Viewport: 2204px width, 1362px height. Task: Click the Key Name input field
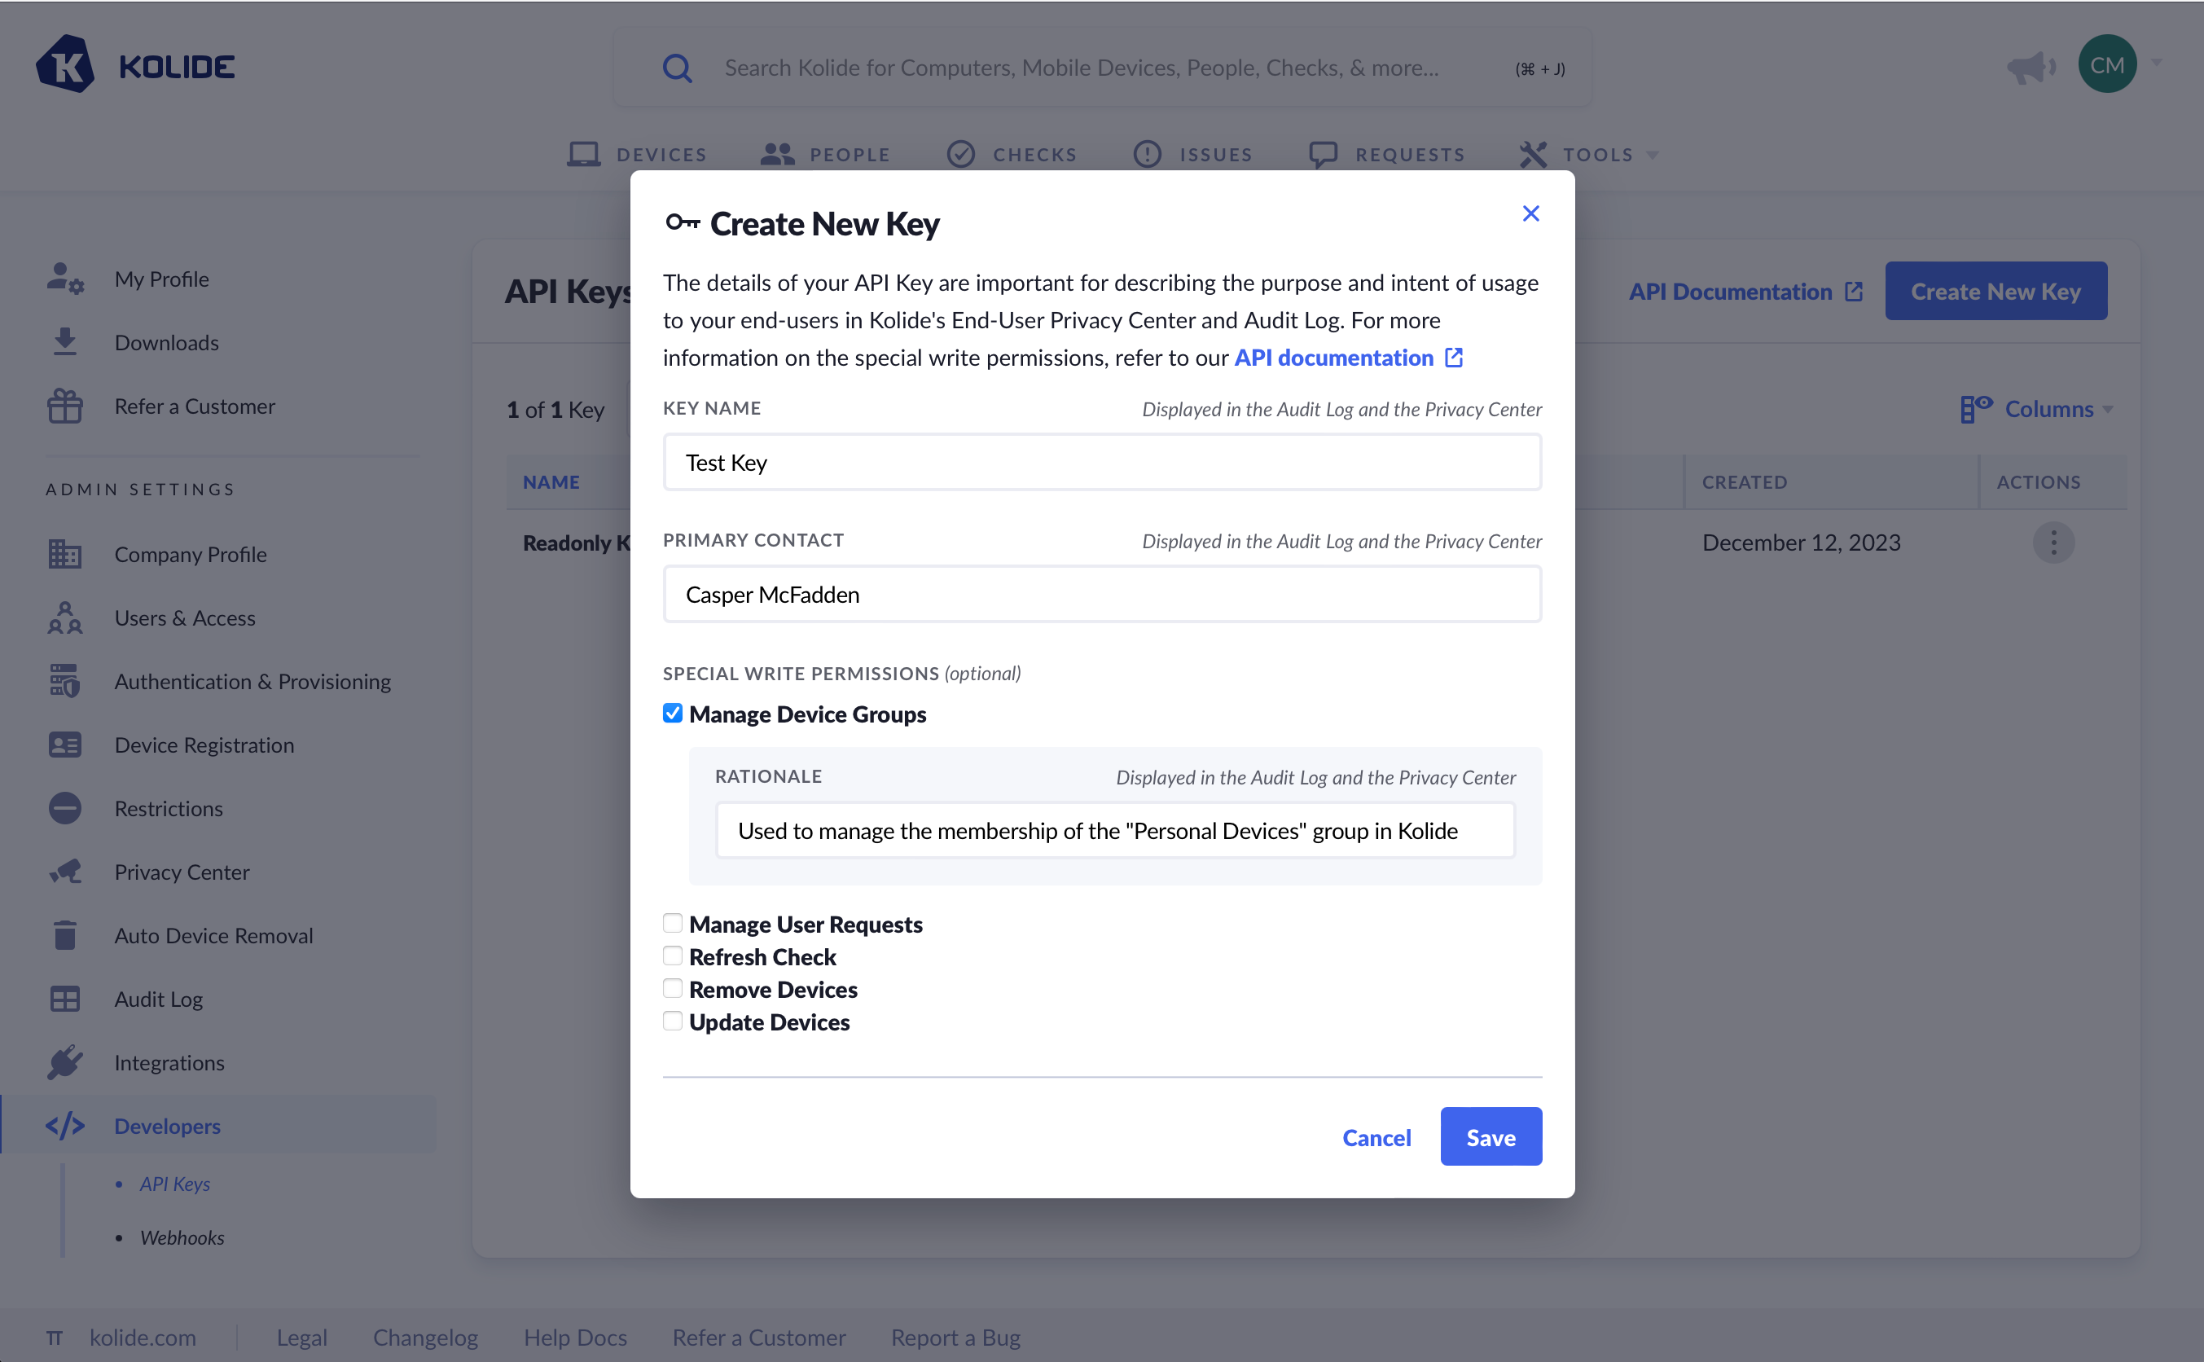[x=1101, y=462]
